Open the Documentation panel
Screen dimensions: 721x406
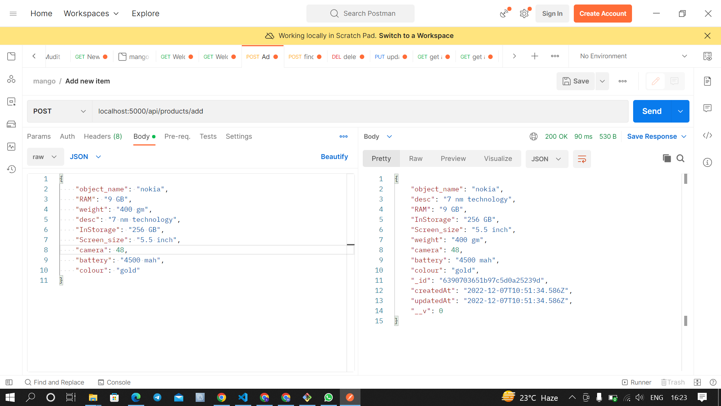(707, 81)
